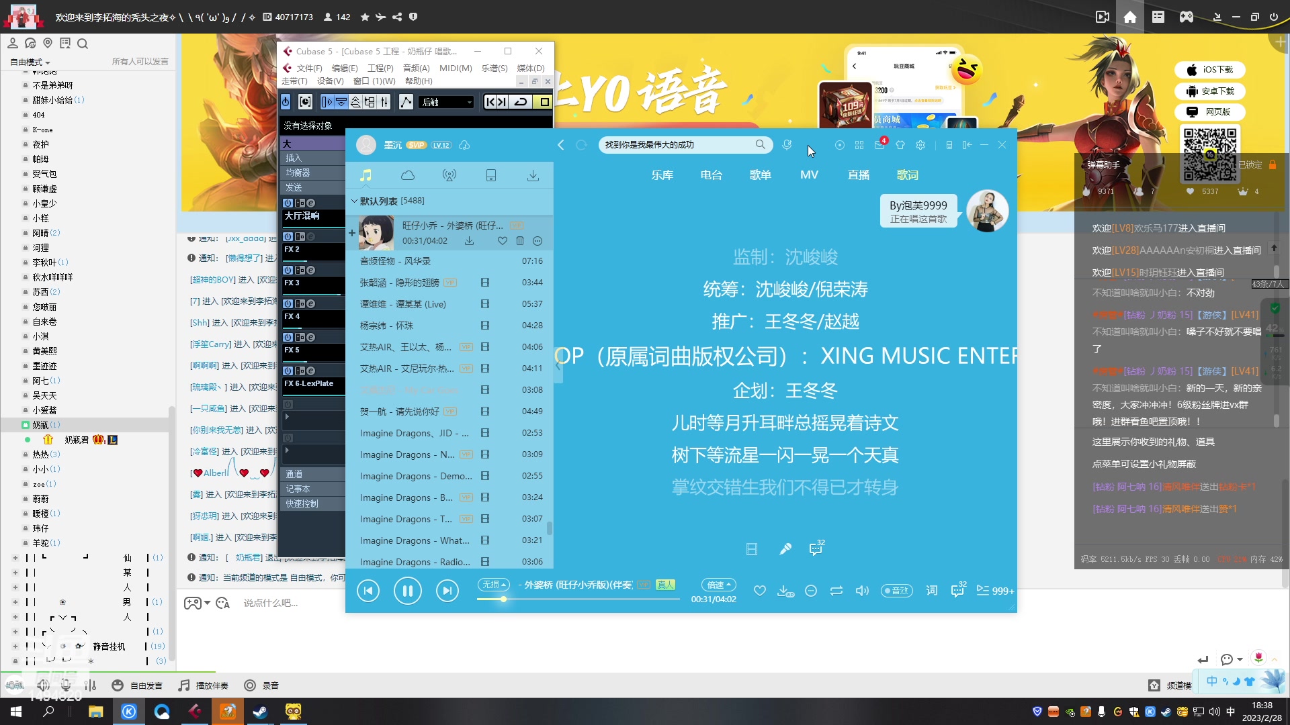This screenshot has height=725, width=1290.
Task: Click the iOS下载 button
Action: 1210,70
